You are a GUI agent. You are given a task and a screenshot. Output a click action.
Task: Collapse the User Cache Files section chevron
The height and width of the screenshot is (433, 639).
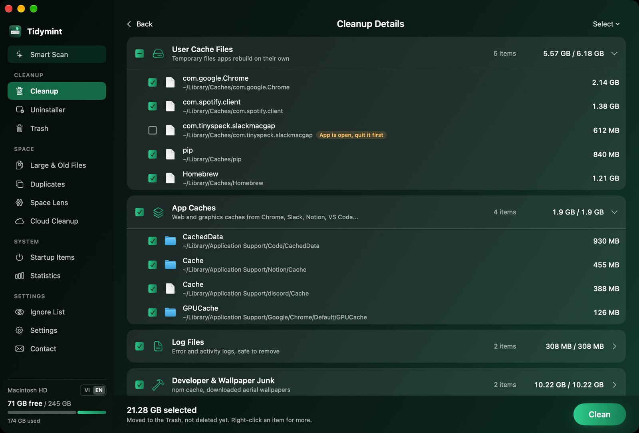pyautogui.click(x=614, y=54)
